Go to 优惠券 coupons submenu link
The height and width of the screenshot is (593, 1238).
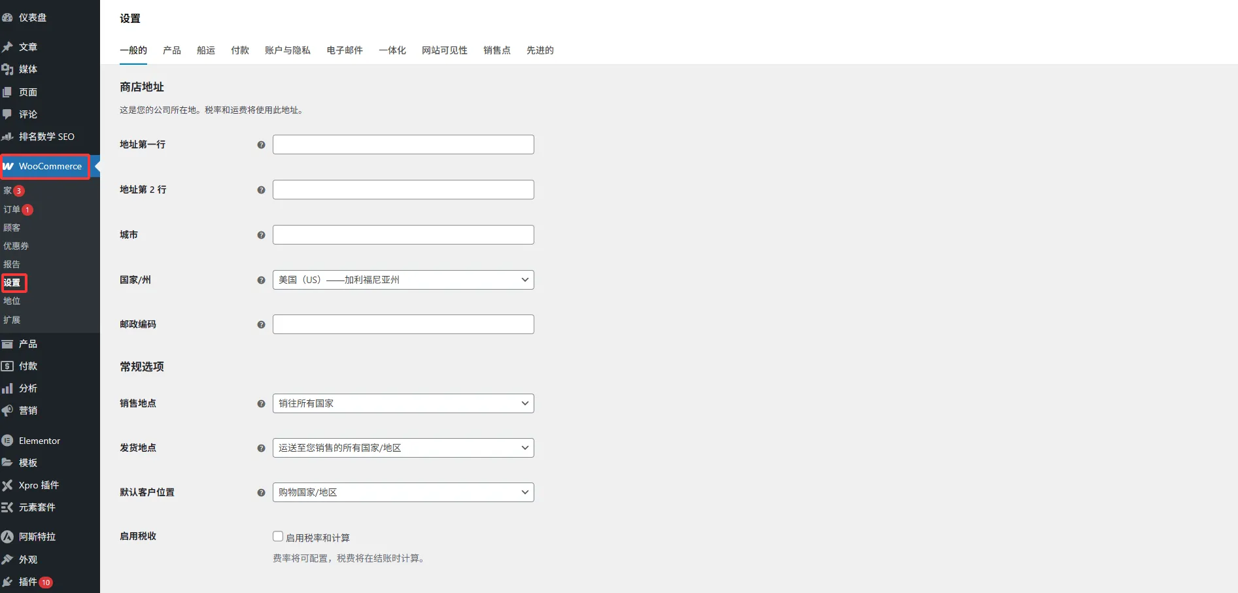16,246
